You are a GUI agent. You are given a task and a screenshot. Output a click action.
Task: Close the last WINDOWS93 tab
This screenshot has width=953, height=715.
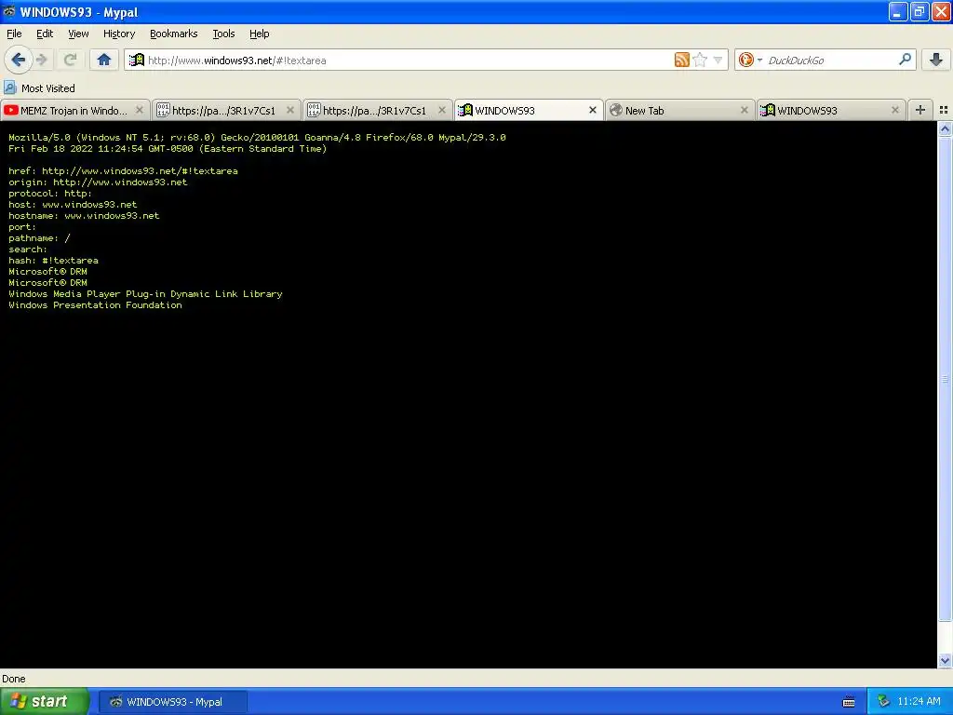click(x=894, y=110)
